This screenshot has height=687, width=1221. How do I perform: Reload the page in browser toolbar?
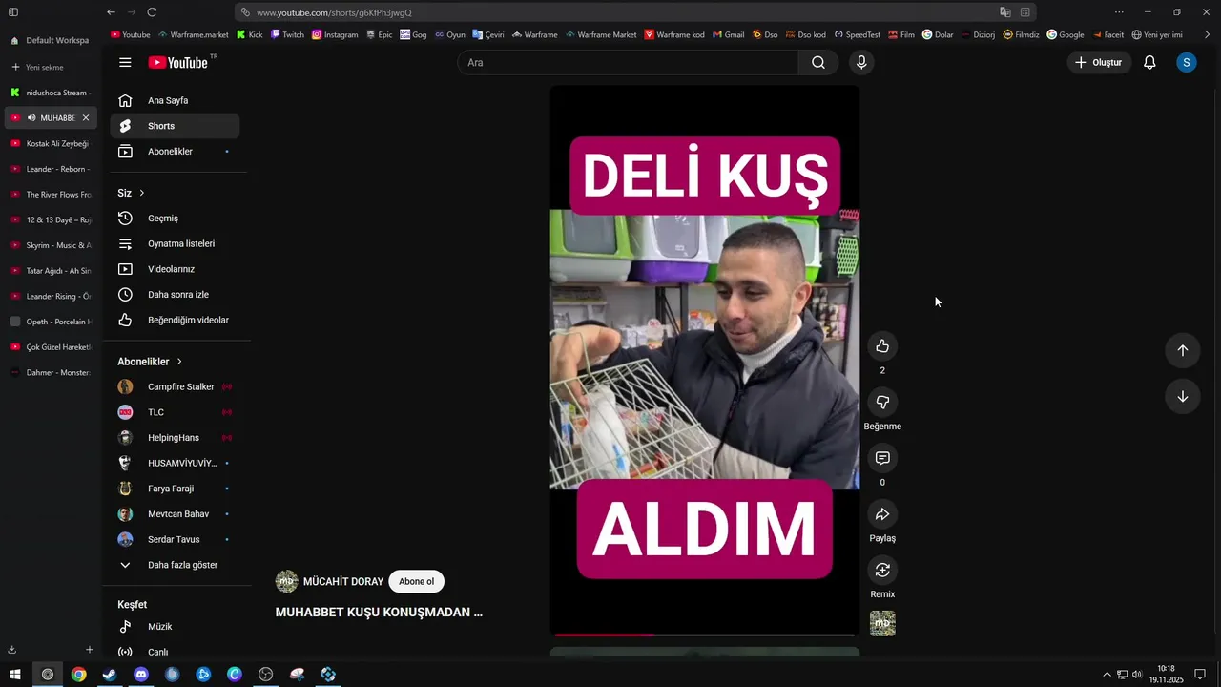pyautogui.click(x=152, y=12)
